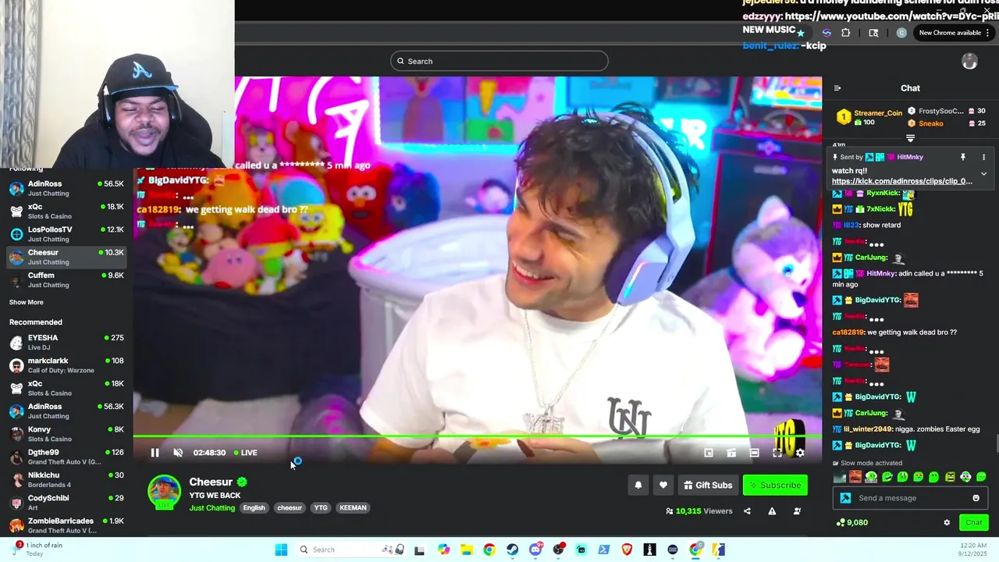Open xQc channel with 18.1K viewers

66,211
